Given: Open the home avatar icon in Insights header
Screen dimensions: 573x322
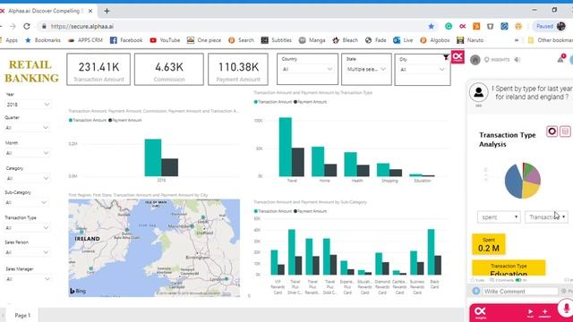Looking at the screenshot, I should 475,60.
